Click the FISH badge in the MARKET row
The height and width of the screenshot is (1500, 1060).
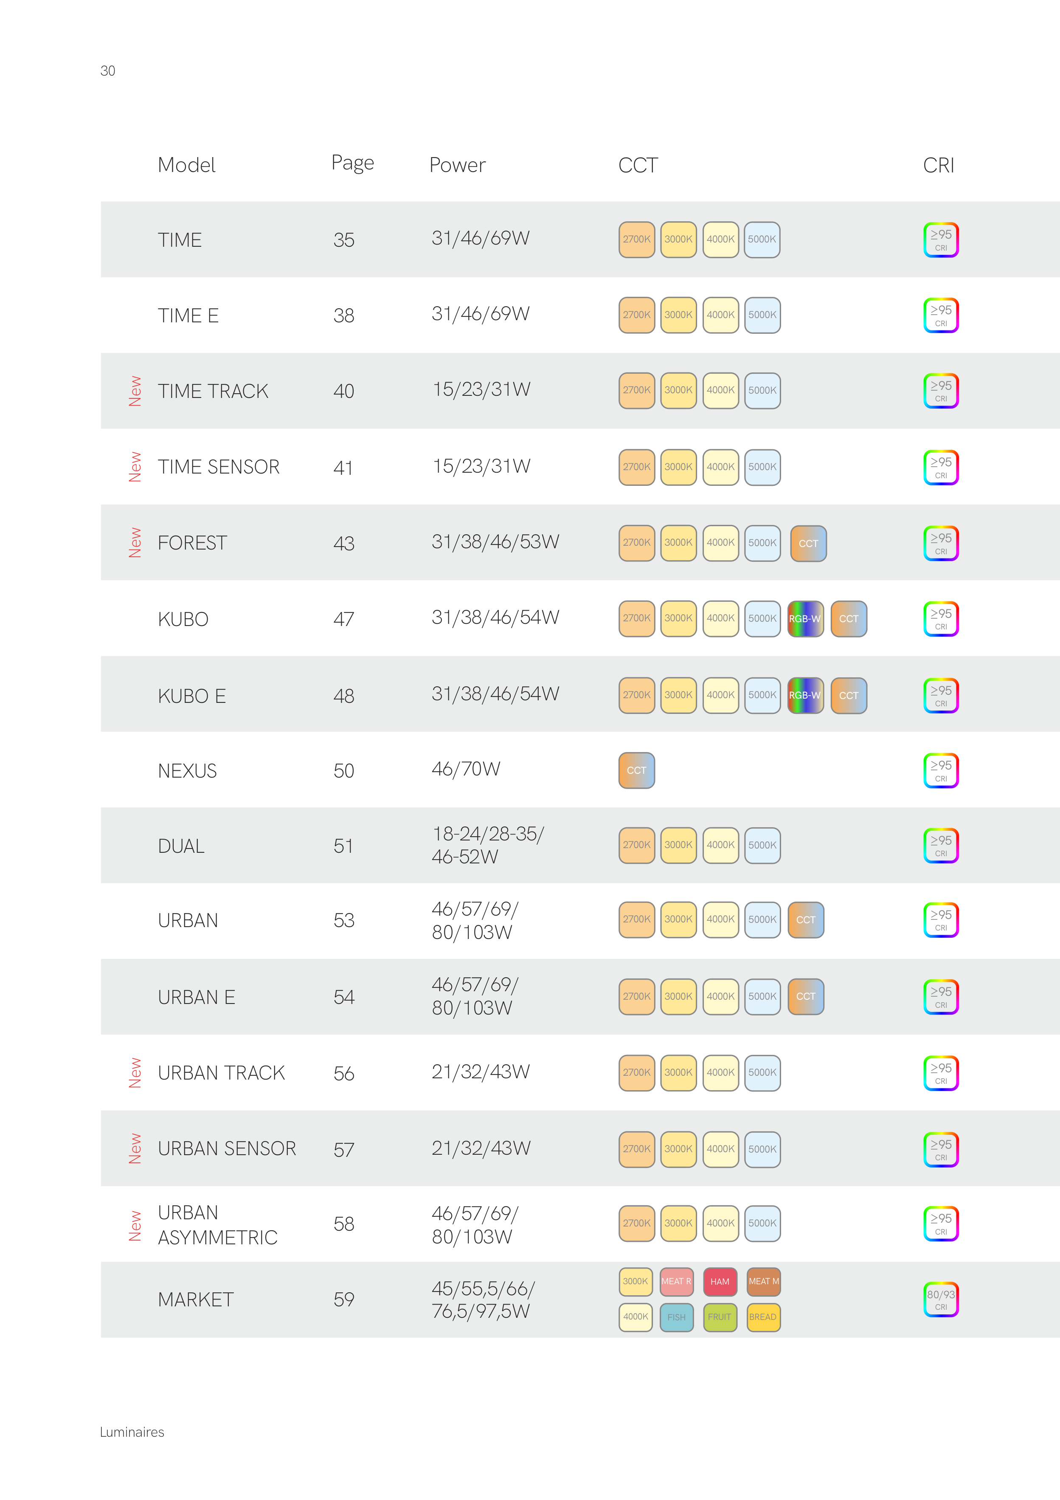(x=677, y=1317)
